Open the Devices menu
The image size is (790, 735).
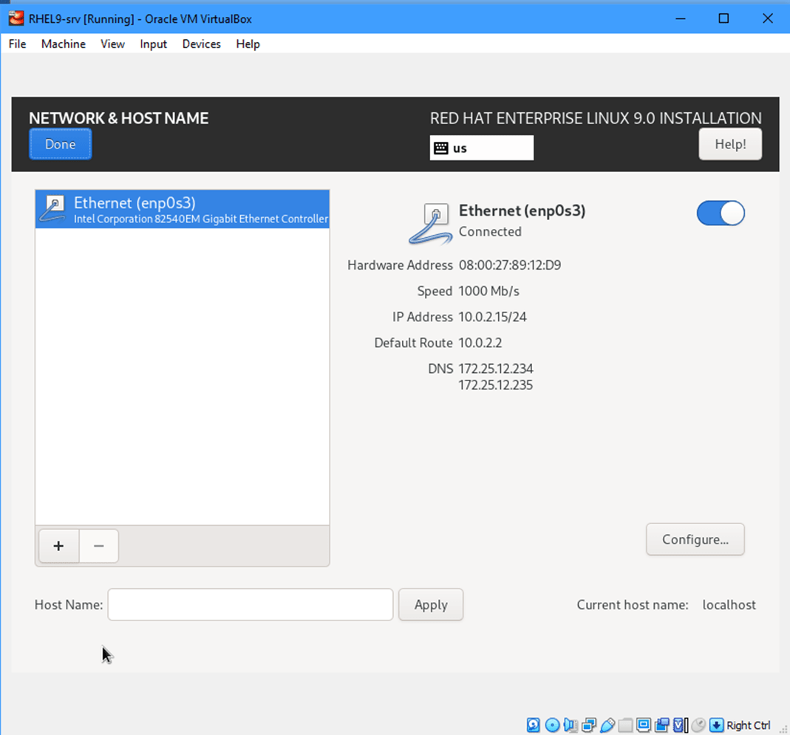pyautogui.click(x=201, y=44)
